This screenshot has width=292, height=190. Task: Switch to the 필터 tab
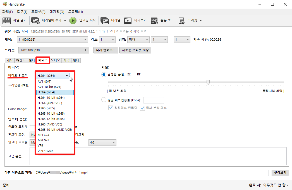32,60
